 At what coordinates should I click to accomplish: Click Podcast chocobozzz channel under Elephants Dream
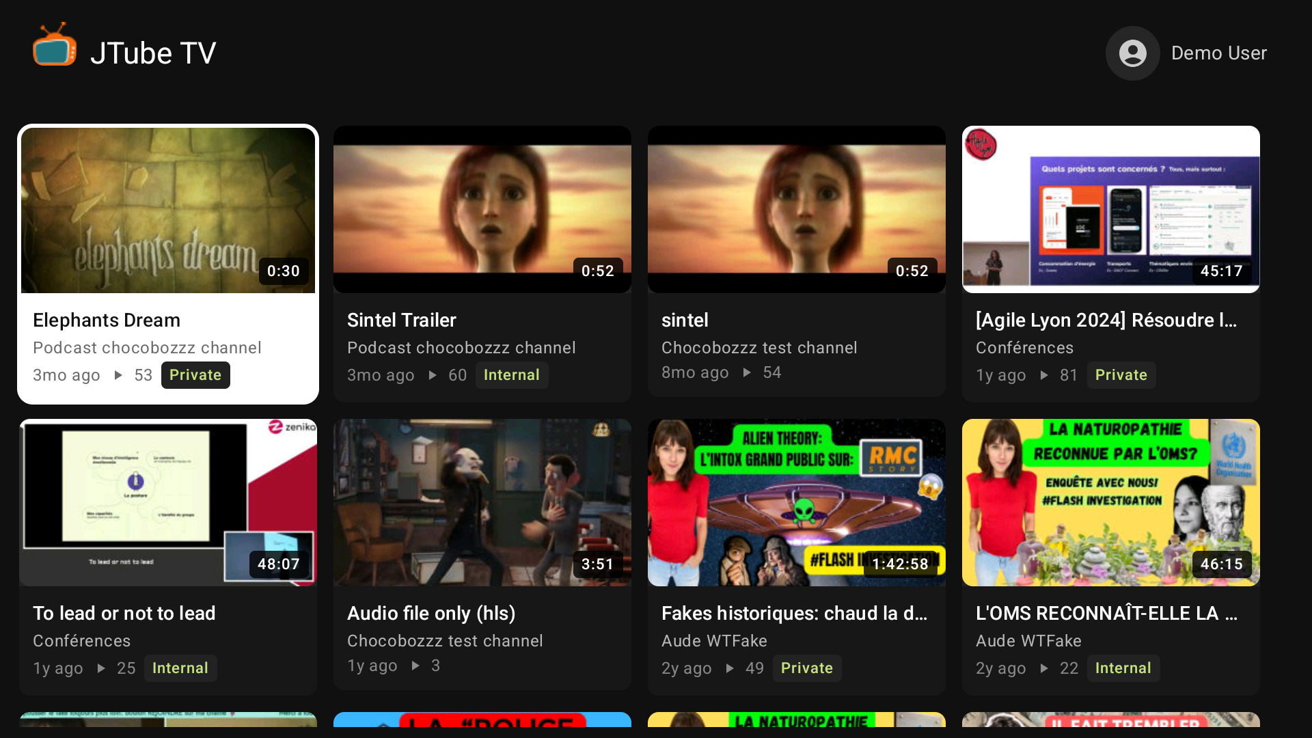[147, 348]
